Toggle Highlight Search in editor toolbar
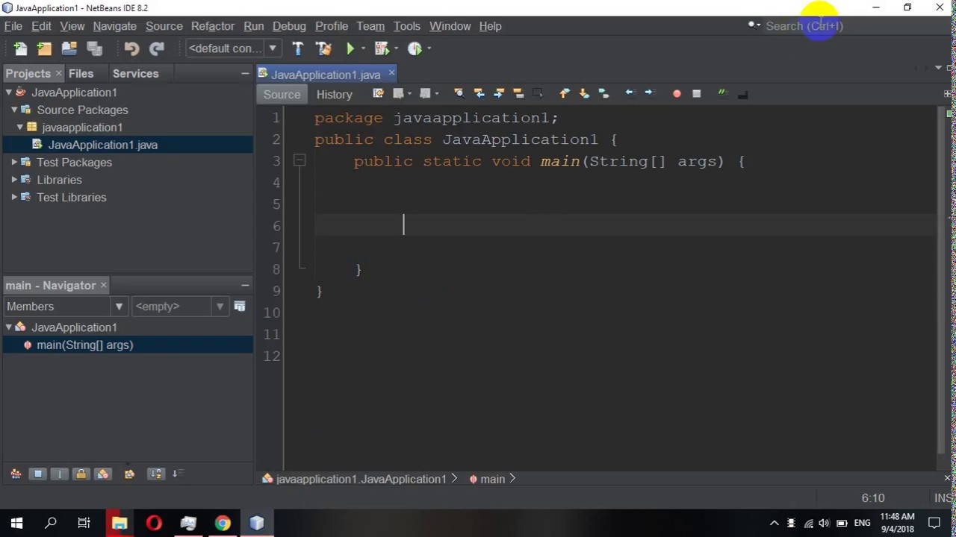Screen dimensions: 956x537 point(518,93)
